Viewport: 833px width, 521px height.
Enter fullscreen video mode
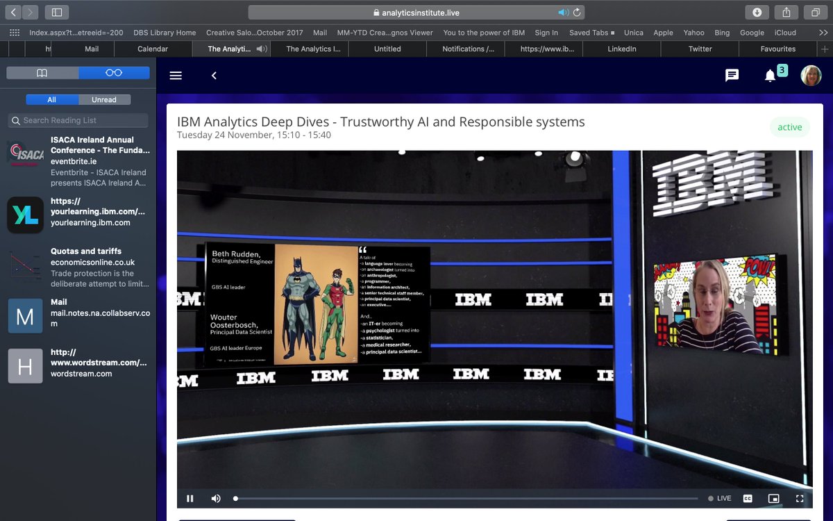800,498
